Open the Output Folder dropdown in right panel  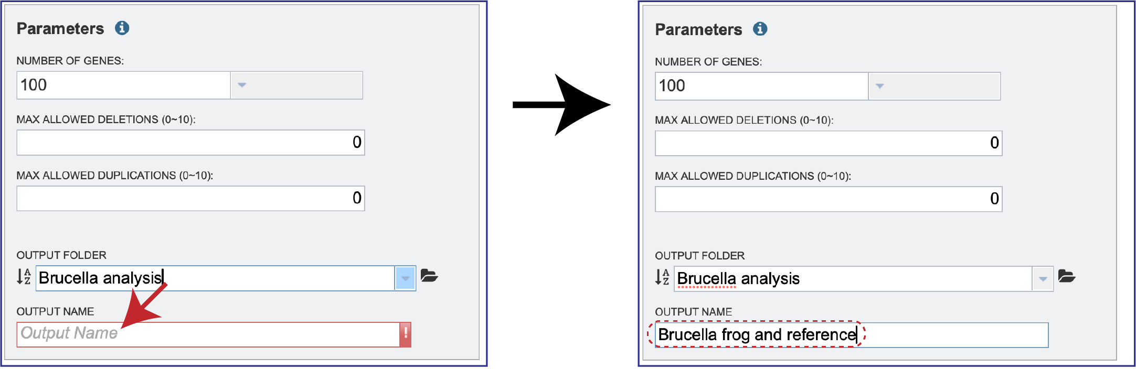pos(1043,278)
